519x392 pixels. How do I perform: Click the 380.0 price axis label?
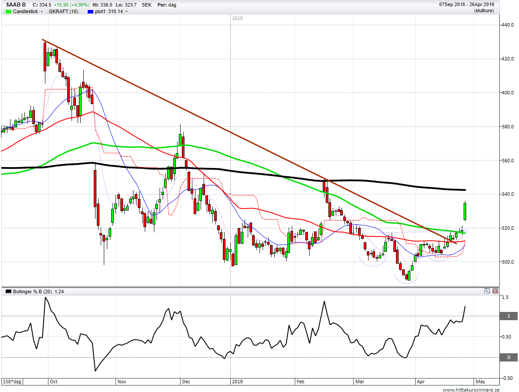click(508, 127)
